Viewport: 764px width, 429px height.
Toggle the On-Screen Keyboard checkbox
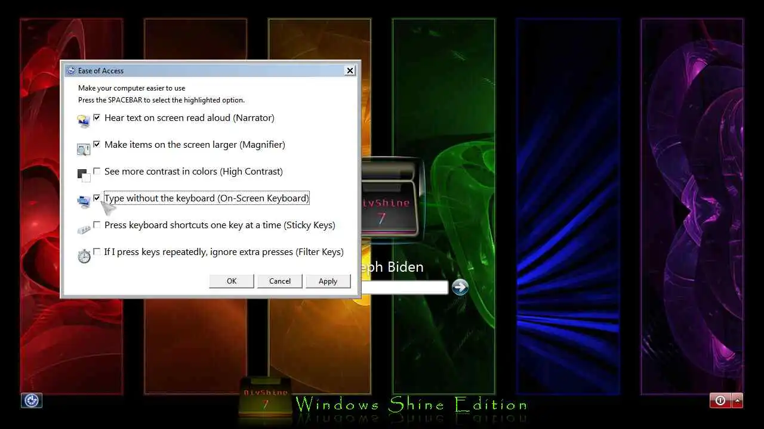click(97, 198)
